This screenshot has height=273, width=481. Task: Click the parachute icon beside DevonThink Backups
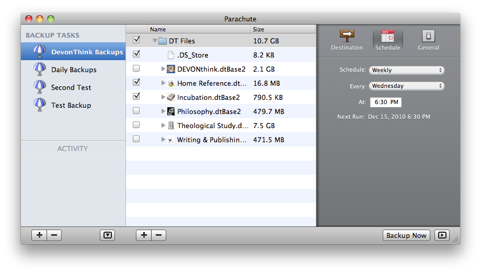(x=40, y=51)
